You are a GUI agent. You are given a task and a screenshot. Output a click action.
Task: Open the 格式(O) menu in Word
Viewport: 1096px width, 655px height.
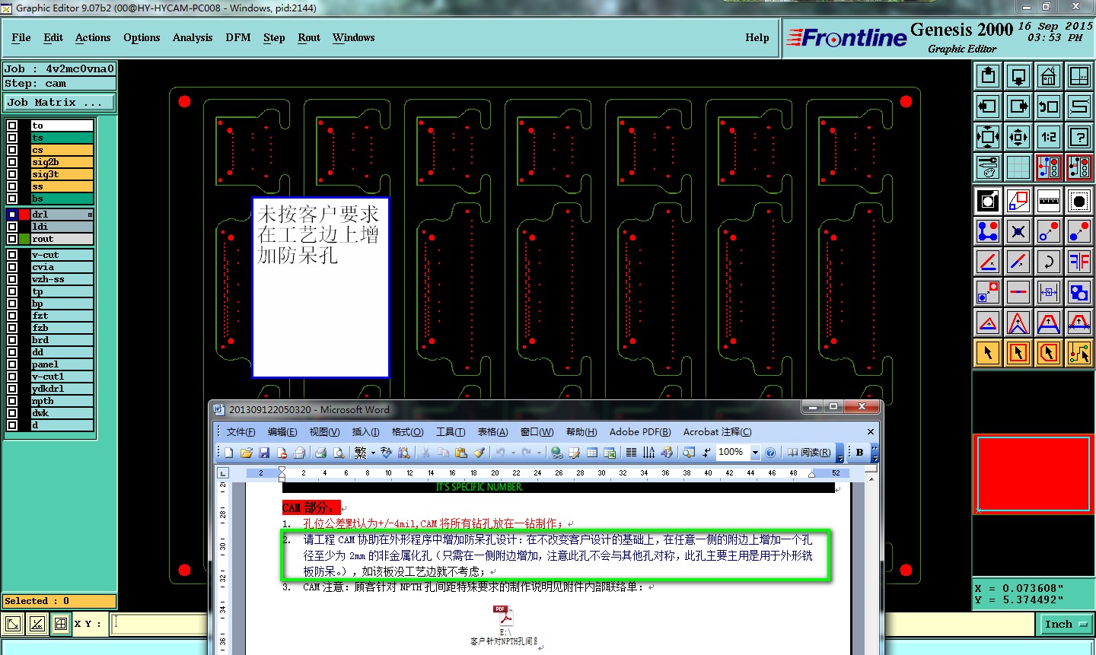point(407,431)
